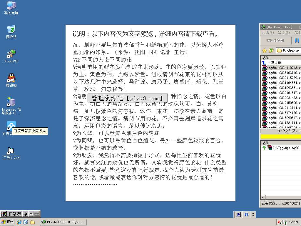Open the 我的电脑 desktop icon
Image resolution: width=301 pixels, height=226 pixels.
point(11,8)
